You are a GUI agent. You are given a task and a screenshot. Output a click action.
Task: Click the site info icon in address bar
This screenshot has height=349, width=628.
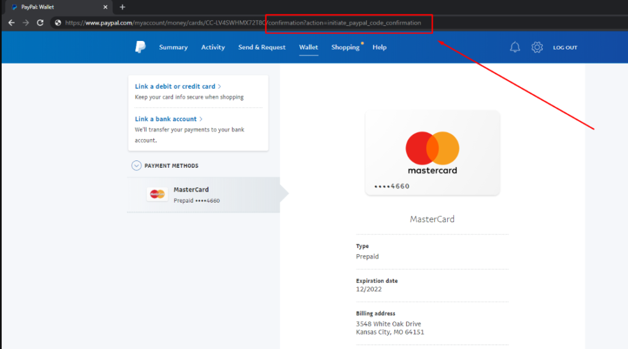pyautogui.click(x=58, y=23)
